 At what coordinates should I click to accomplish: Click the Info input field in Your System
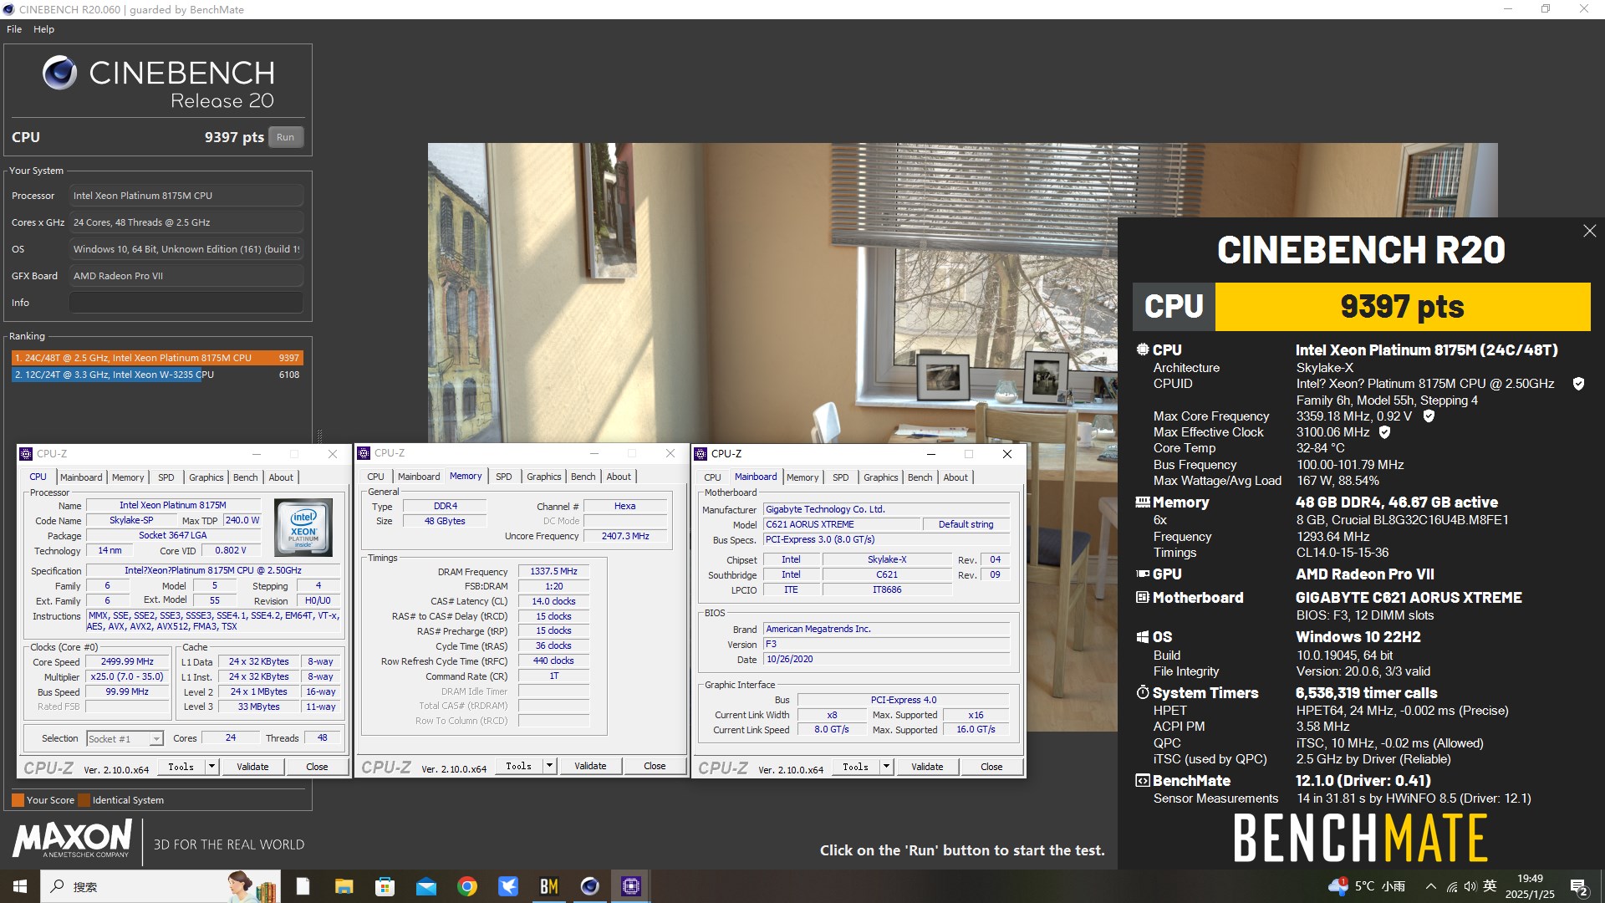click(x=186, y=303)
